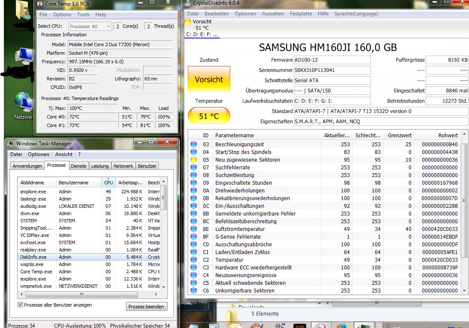Switch to the Benutzer tab

[147, 166]
